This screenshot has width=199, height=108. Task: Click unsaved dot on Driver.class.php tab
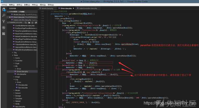[73, 8]
